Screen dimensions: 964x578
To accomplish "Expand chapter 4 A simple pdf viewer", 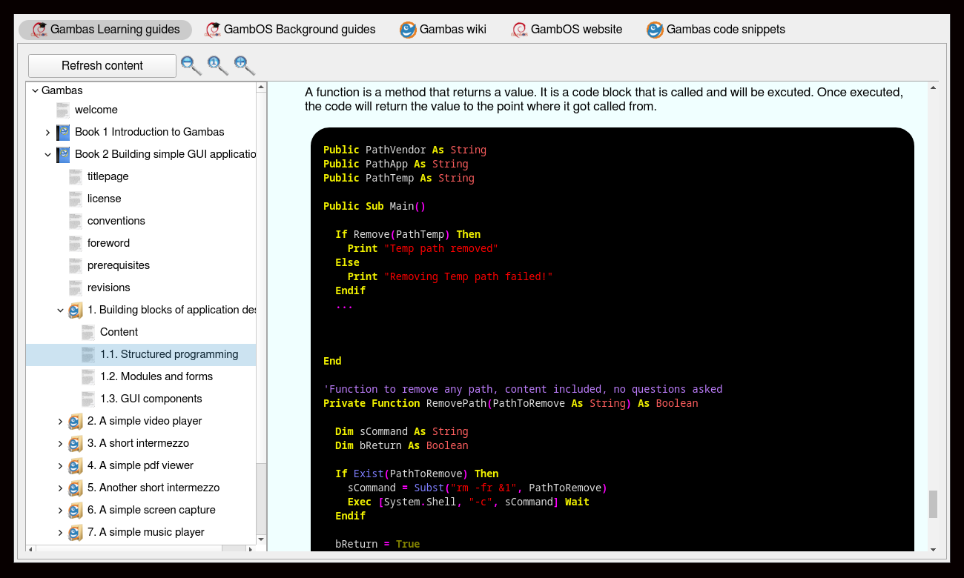I will (61, 465).
